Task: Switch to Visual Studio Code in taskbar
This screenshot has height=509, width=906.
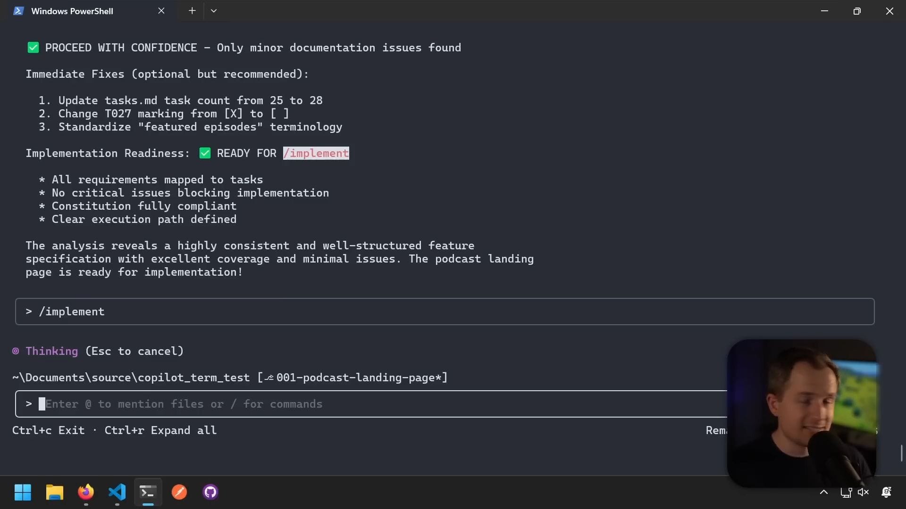Action: [x=117, y=492]
